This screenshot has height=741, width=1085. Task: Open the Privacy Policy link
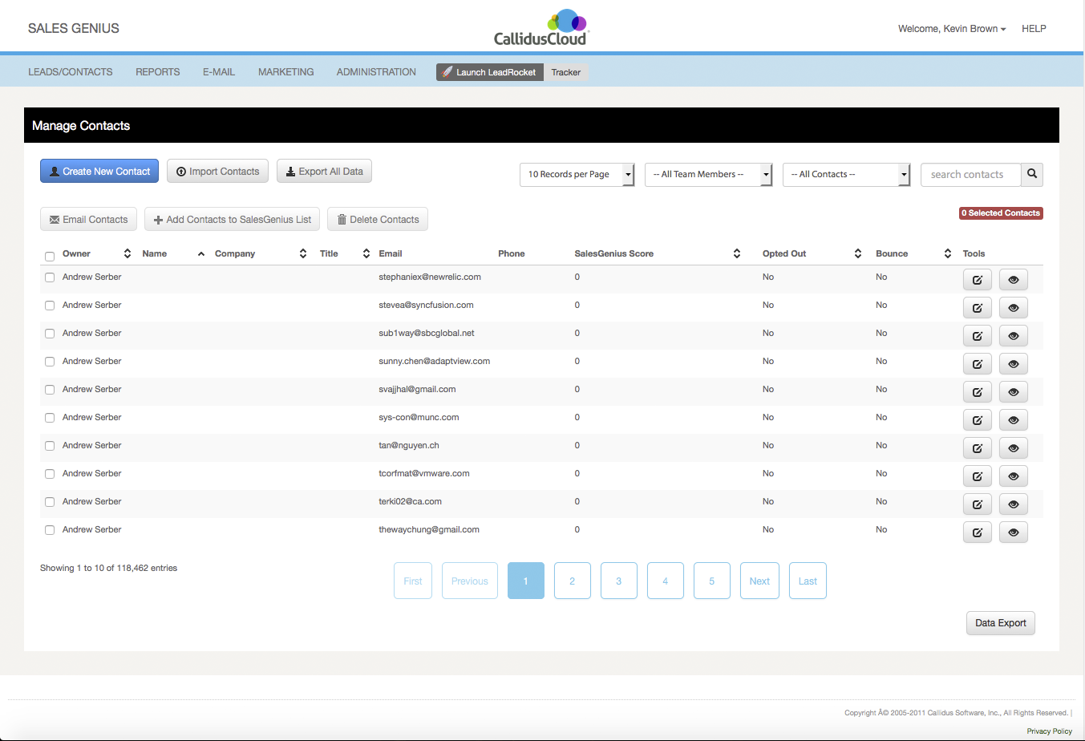click(x=1049, y=731)
